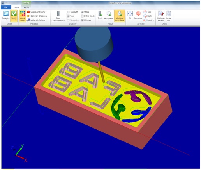Switch to Front view

pos(148,20)
